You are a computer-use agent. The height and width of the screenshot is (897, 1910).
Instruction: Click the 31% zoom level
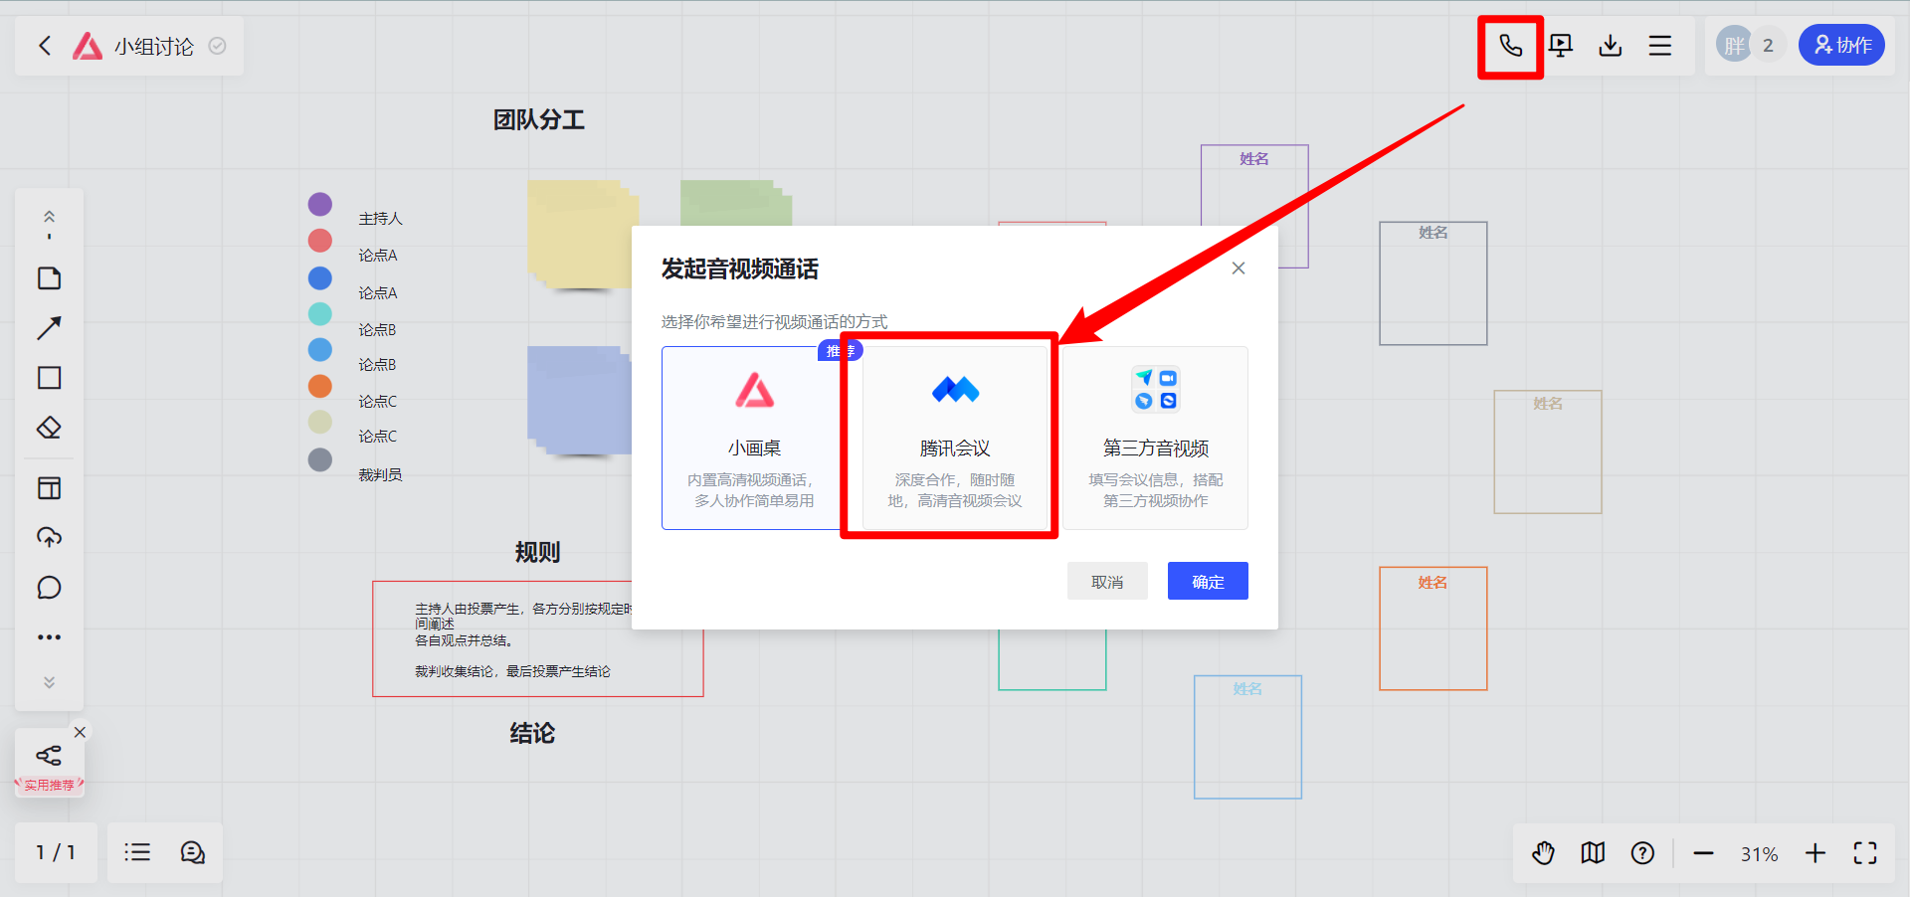tap(1759, 854)
